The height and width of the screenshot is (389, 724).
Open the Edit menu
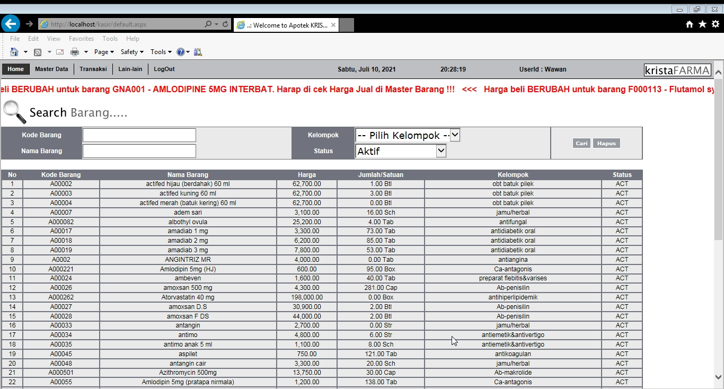pos(33,39)
